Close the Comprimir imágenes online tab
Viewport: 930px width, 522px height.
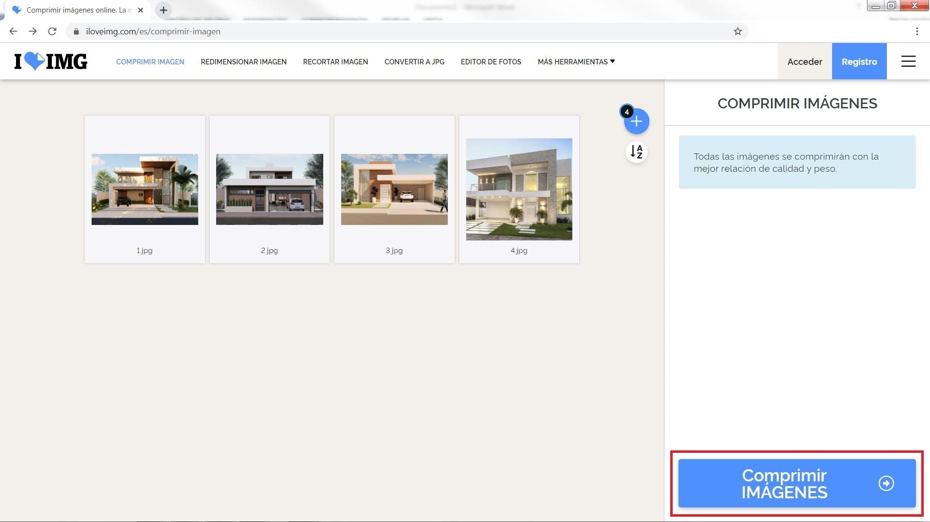coord(141,10)
